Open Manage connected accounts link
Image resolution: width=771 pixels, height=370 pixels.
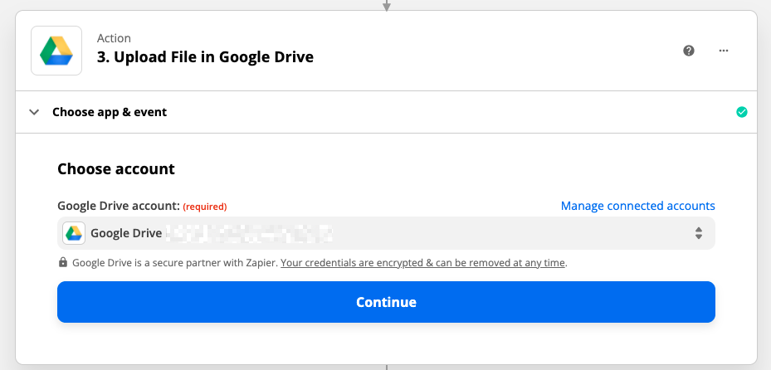click(637, 206)
